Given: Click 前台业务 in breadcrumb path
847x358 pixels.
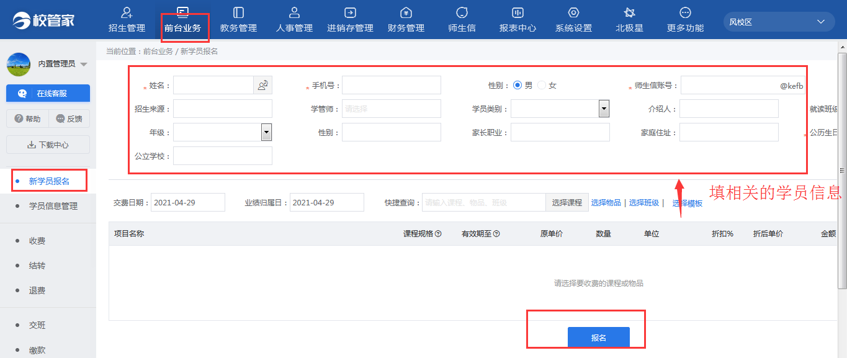Looking at the screenshot, I should 158,51.
